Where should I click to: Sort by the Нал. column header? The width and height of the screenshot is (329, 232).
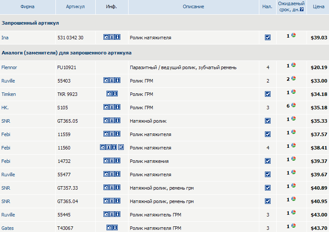point(268,7)
